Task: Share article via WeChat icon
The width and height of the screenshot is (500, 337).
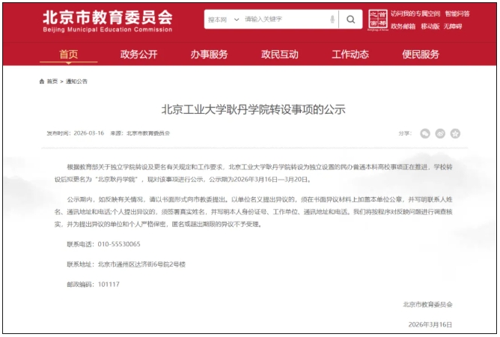Action: coord(425,133)
